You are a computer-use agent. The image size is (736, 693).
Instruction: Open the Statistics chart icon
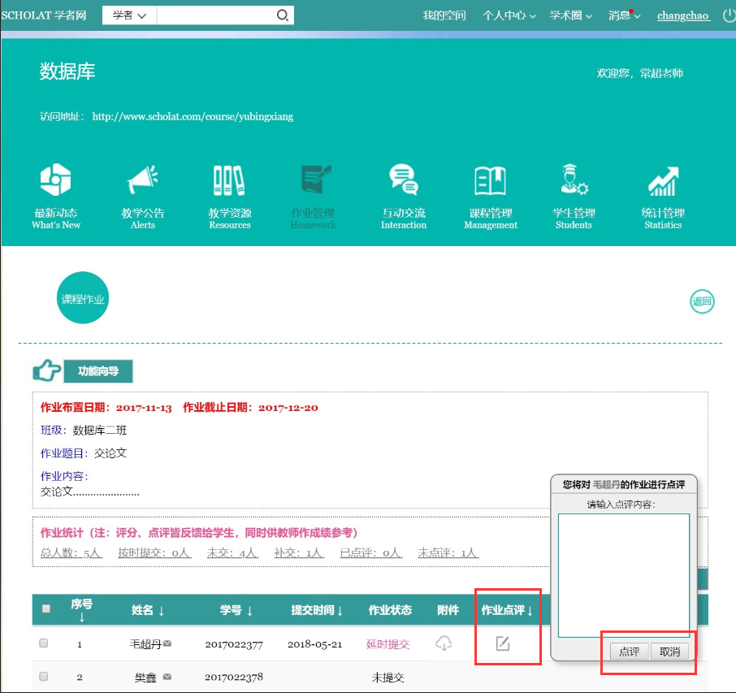click(x=663, y=180)
